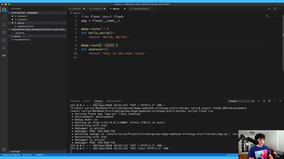This screenshot has height=159, width=284.
Task: Click the unsaved dot on Untitled-2 tab
Action: click(x=104, y=9)
